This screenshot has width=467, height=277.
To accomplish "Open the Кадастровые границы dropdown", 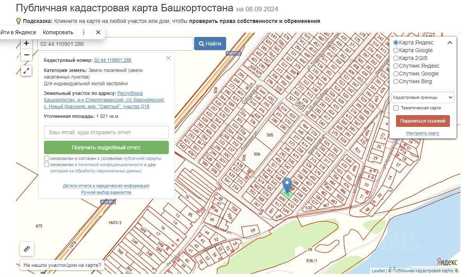I will click(x=423, y=97).
